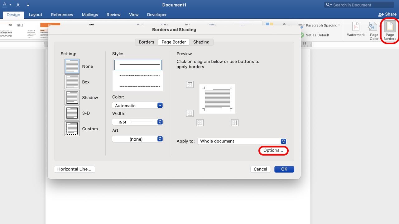Switch to the Shading tab

pos(201,42)
